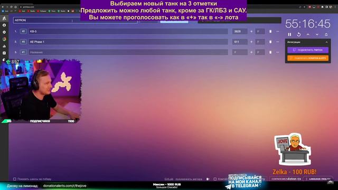Image resolution: width=338 pixels, height=190 pixels.
Task: Toggle the checkbox left of the language selector
Action: pyautogui.click(x=215, y=179)
